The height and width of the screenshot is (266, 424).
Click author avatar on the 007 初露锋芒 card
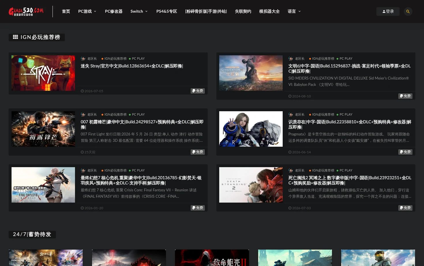coord(83,114)
